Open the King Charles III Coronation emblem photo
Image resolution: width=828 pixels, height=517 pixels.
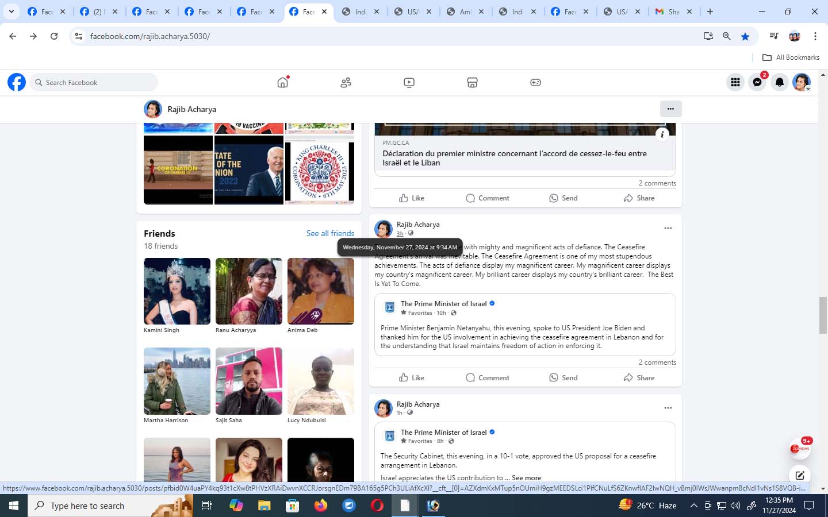pyautogui.click(x=320, y=169)
